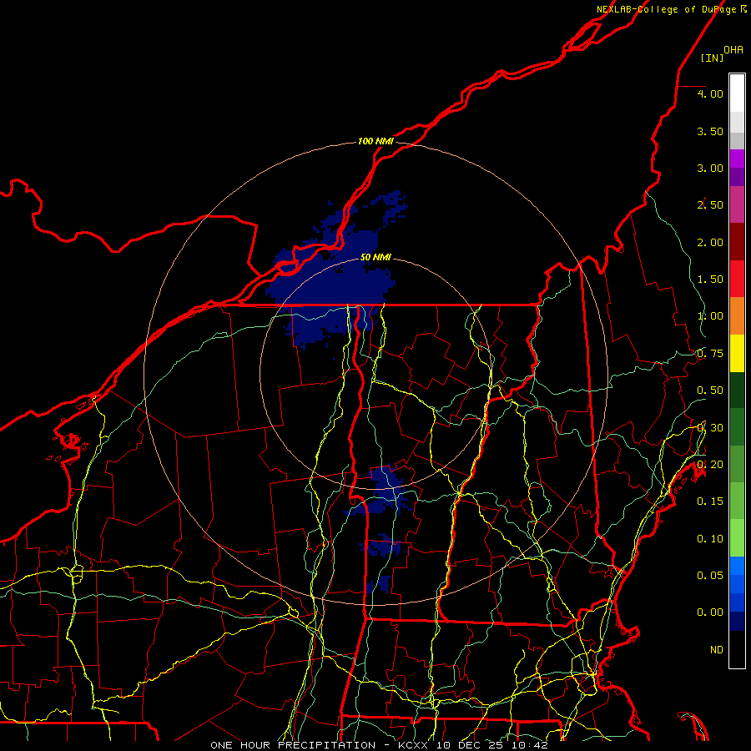Viewport: 751px width, 751px height.
Task: Pick the bright magenta legend swatch
Action: tap(737, 159)
